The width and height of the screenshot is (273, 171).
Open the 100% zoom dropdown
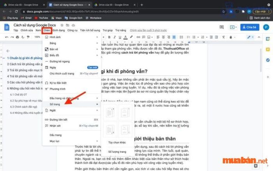(x=37, y=37)
